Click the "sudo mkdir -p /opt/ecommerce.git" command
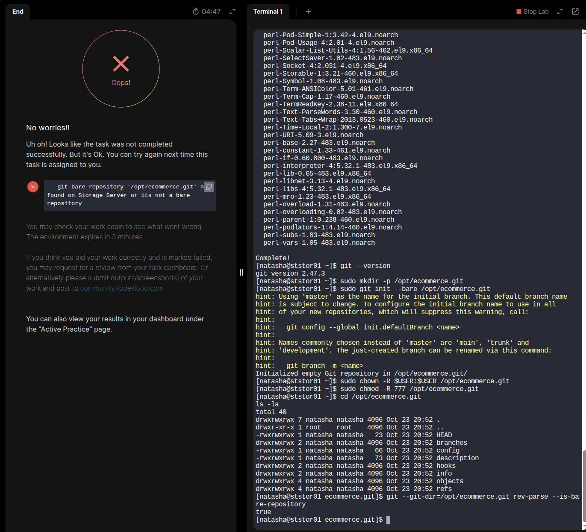The width and height of the screenshot is (586, 532). tap(402, 281)
